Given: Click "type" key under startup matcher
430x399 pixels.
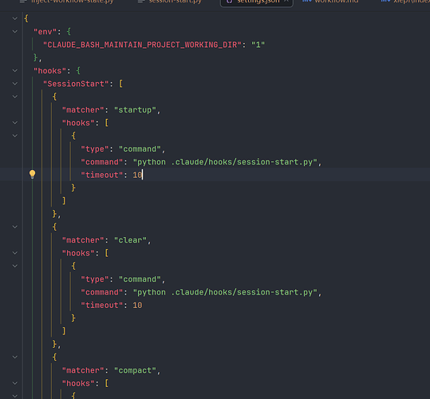Looking at the screenshot, I should pyautogui.click(x=95, y=149).
